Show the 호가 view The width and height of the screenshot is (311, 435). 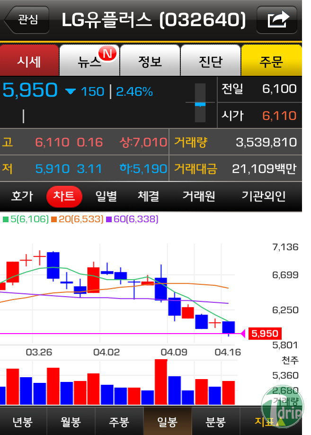pyautogui.click(x=22, y=196)
